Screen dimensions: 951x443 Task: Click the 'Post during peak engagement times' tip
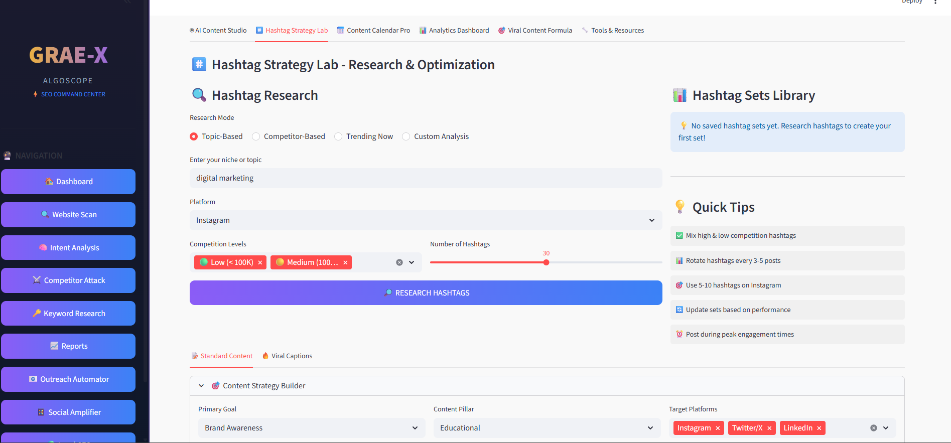787,335
